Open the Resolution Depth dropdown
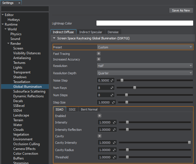The height and width of the screenshot is (164, 196). [145, 73]
